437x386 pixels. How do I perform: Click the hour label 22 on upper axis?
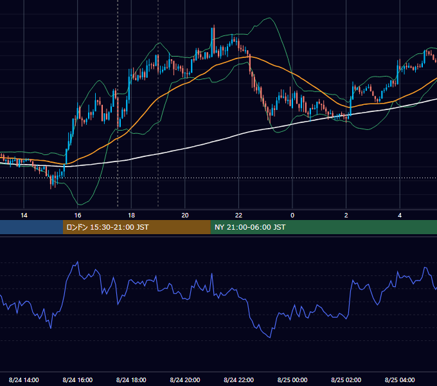tap(238, 215)
